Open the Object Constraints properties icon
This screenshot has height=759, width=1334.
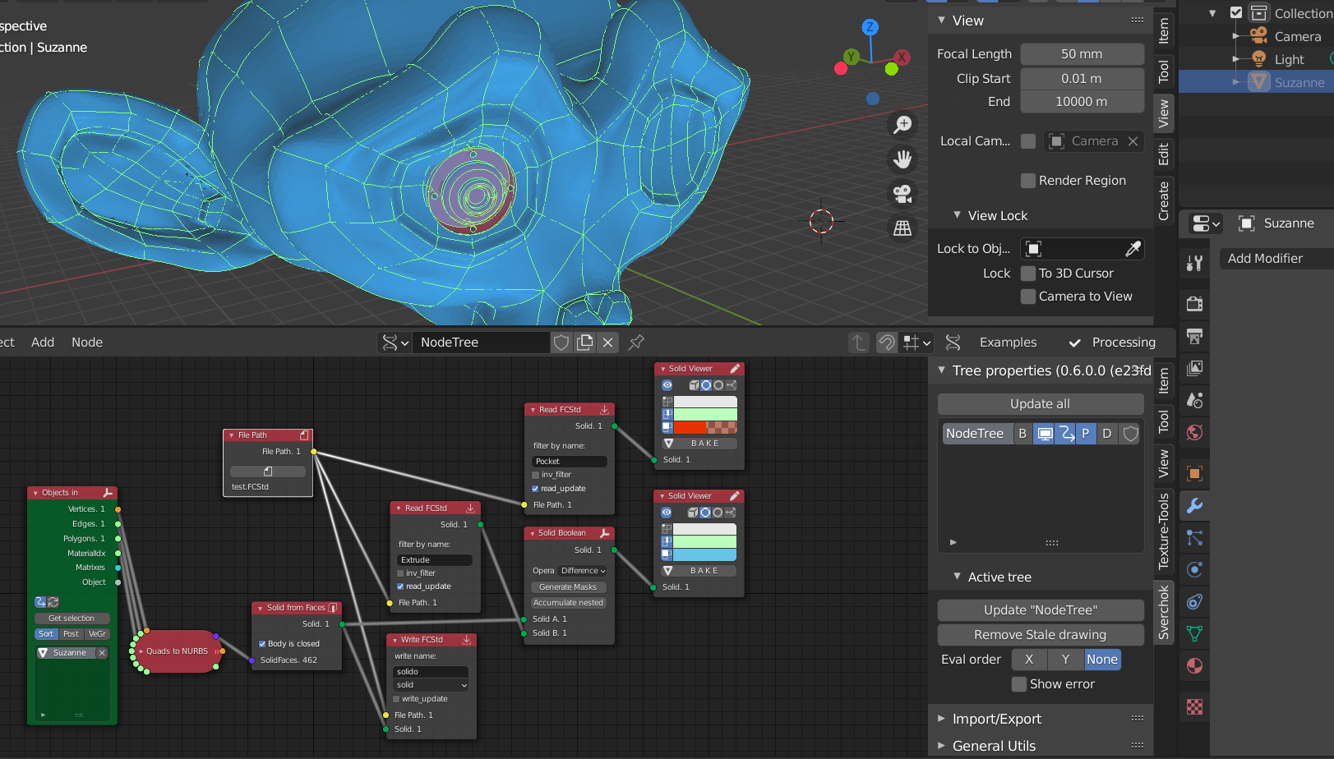click(x=1194, y=601)
